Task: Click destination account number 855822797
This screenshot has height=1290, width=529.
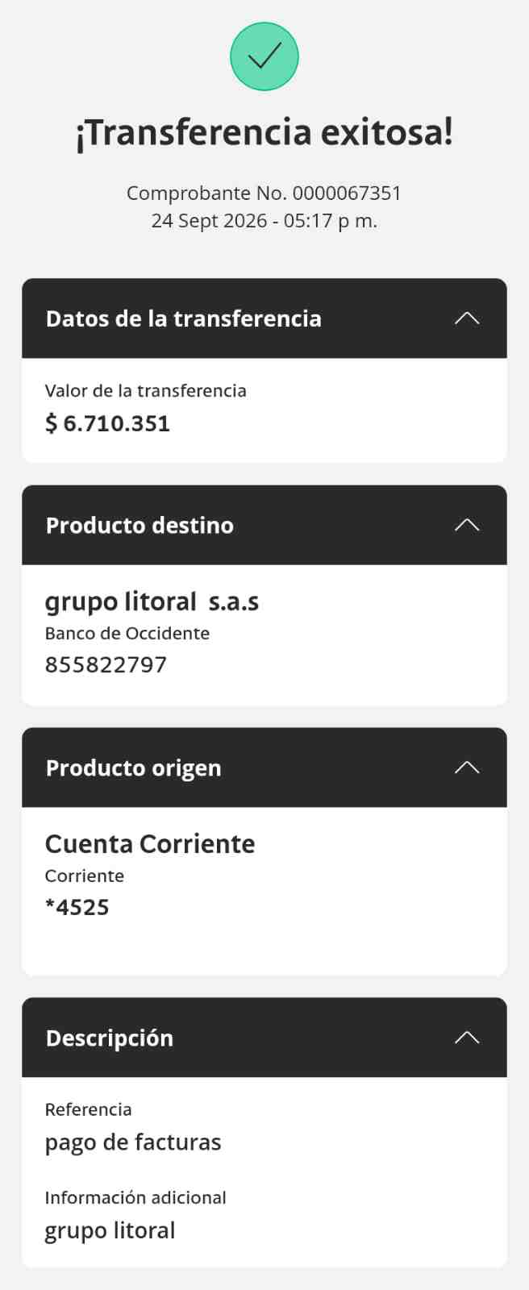Action: [x=106, y=665]
